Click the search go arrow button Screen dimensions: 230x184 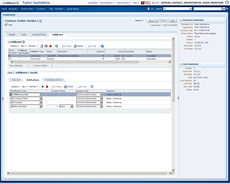pos(224,9)
